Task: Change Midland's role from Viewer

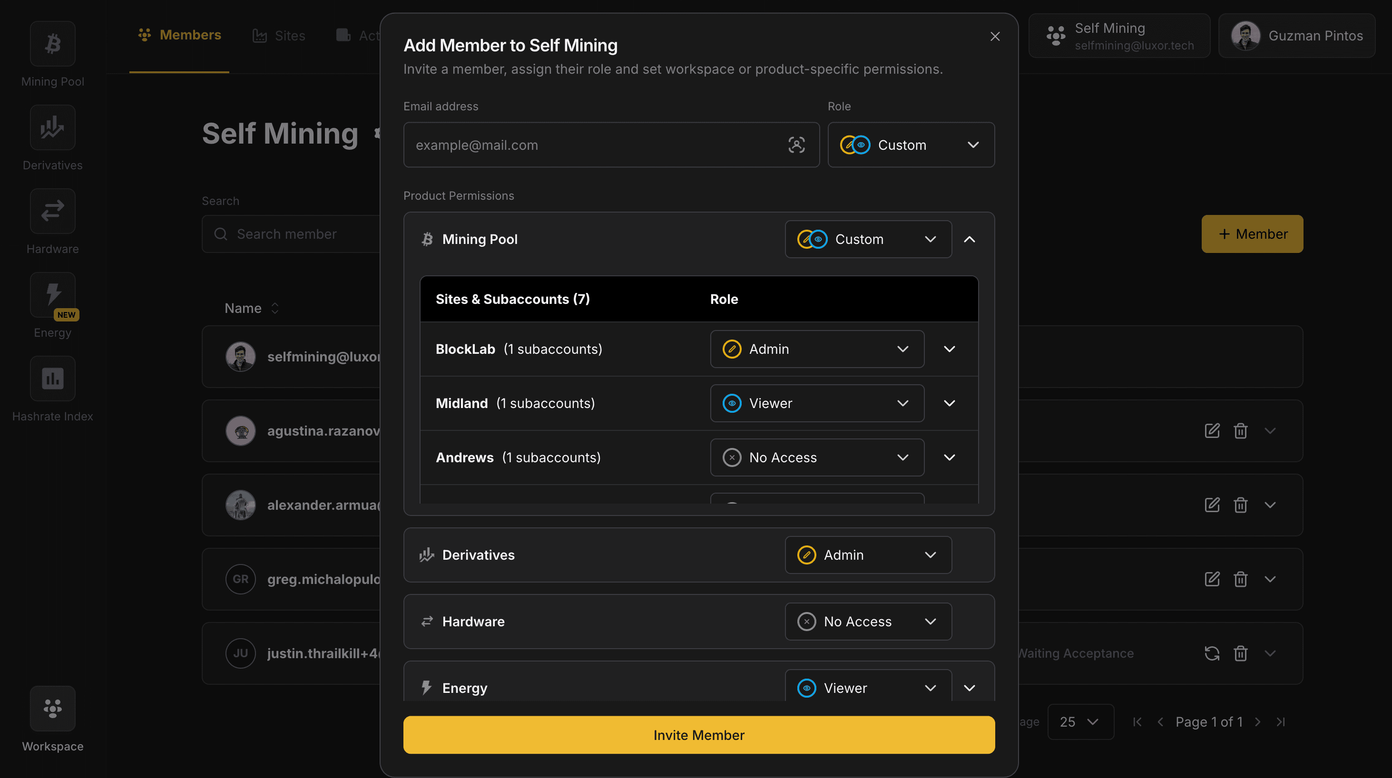Action: pos(816,403)
